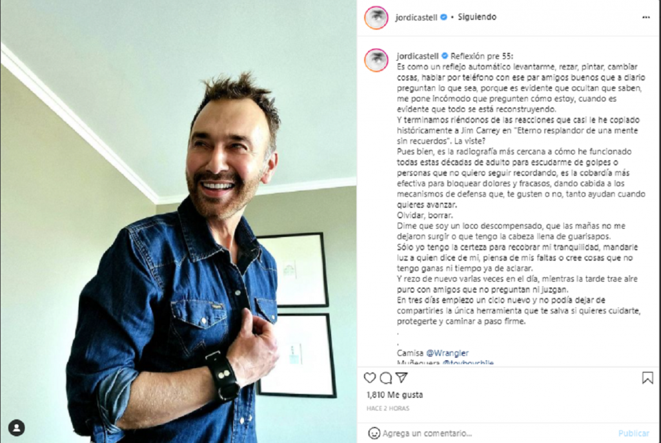The width and height of the screenshot is (661, 443).
Task: Click the jordicastell username in caption
Action: pyautogui.click(x=418, y=56)
